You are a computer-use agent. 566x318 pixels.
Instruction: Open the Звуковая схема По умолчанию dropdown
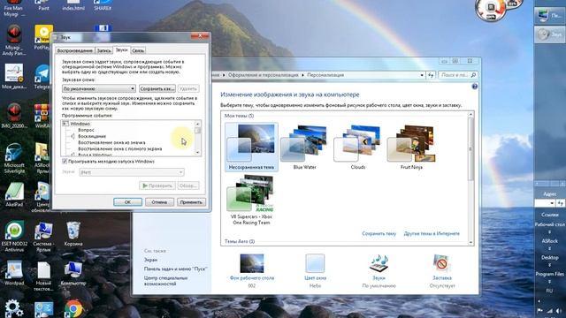99,88
